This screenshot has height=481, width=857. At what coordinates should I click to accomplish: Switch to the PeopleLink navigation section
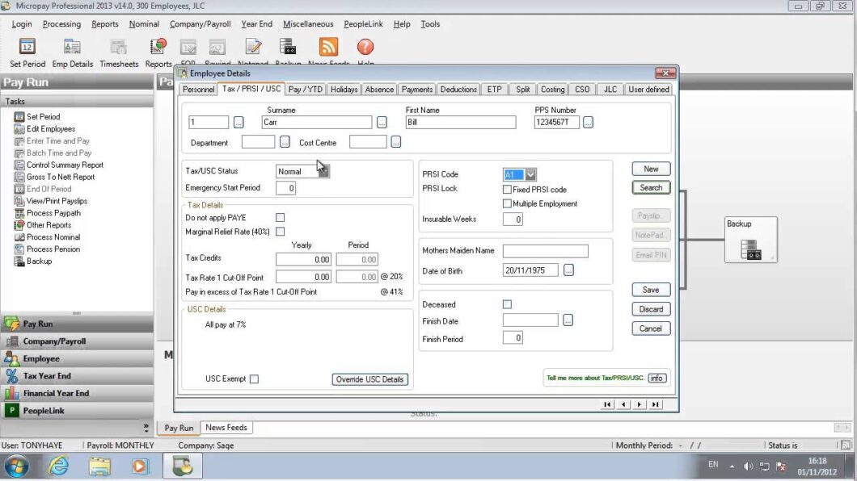(x=77, y=411)
